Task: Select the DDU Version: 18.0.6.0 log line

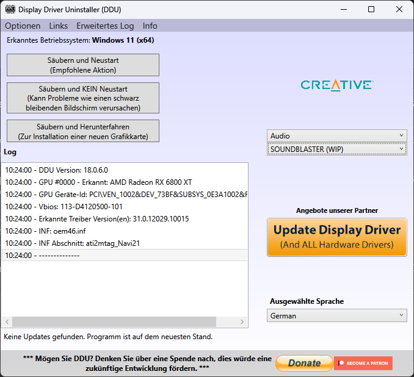Action: (125, 170)
